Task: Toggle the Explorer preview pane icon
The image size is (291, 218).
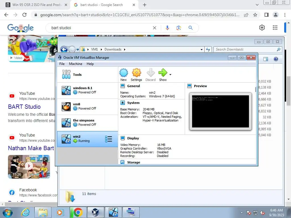Action: tap(266, 59)
